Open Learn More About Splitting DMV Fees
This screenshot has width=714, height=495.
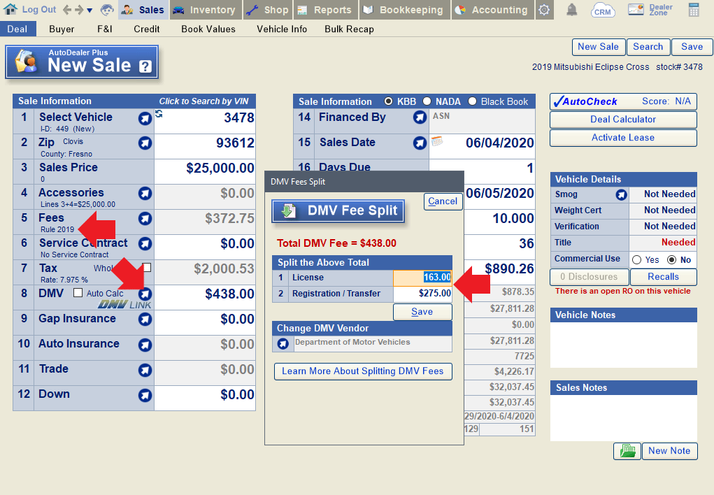pos(363,371)
